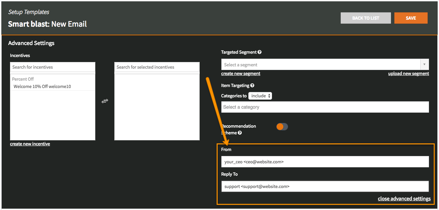Click the empty selected incentives list box
The image size is (439, 210).
click(157, 107)
